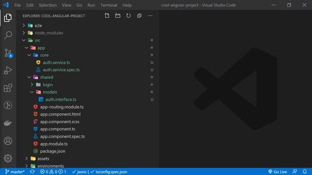Open the Run menu
Viewport: 312px width, 175px height.
click(91, 5)
